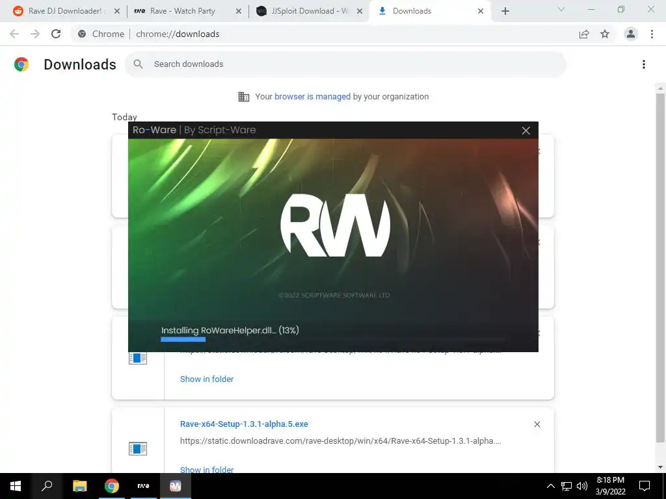The image size is (666, 499).
Task: Click the Rave-x64-Setup-1.3.1-alpha.5.exe file icon
Action: pyautogui.click(x=138, y=448)
